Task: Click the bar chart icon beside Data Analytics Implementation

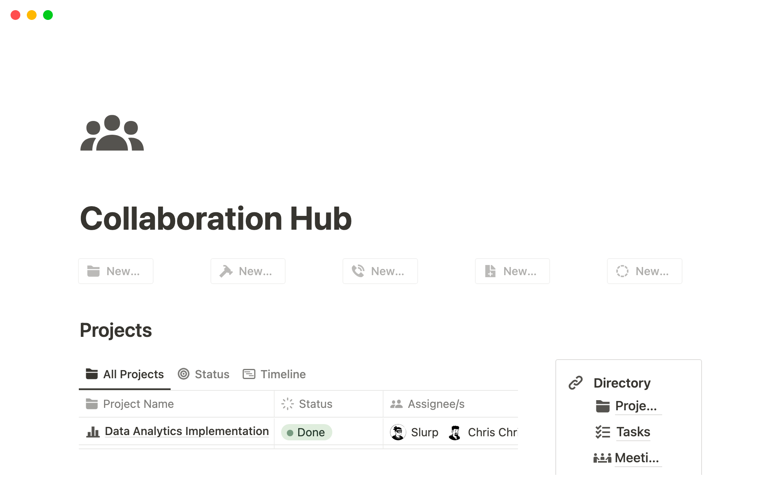Action: tap(93, 431)
